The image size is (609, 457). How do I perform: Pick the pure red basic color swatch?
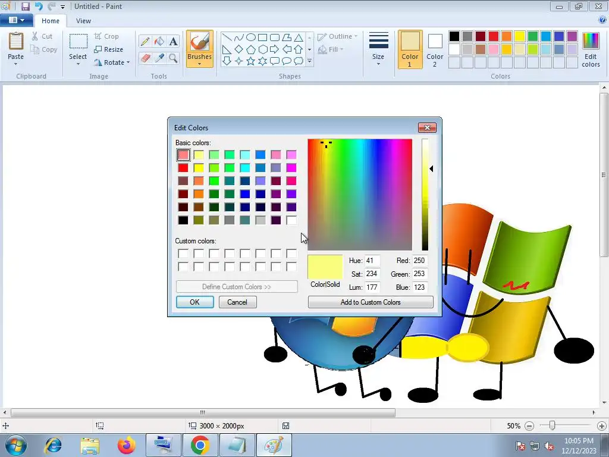tap(183, 168)
